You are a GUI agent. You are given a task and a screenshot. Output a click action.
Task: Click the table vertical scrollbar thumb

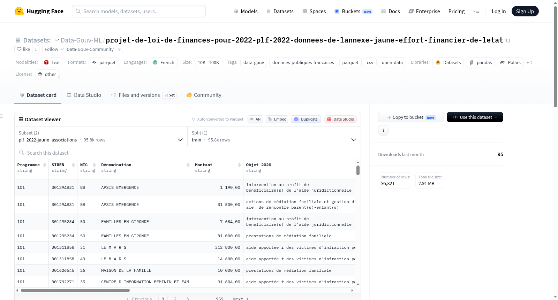[x=358, y=170]
